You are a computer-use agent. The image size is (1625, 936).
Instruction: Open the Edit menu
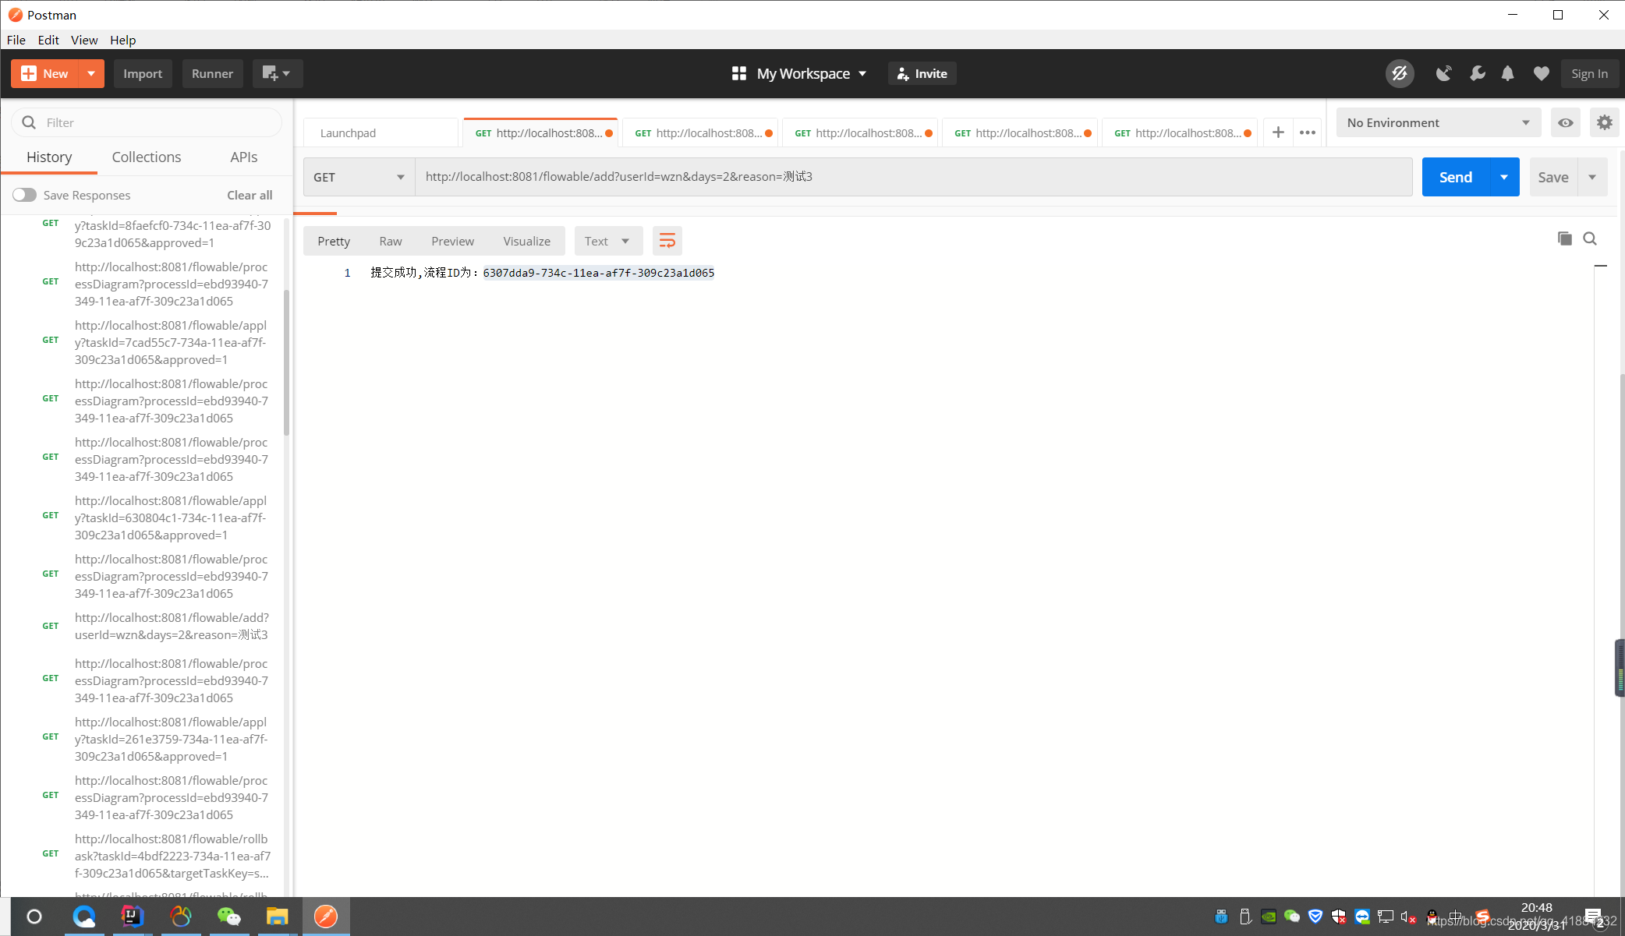[x=48, y=40]
